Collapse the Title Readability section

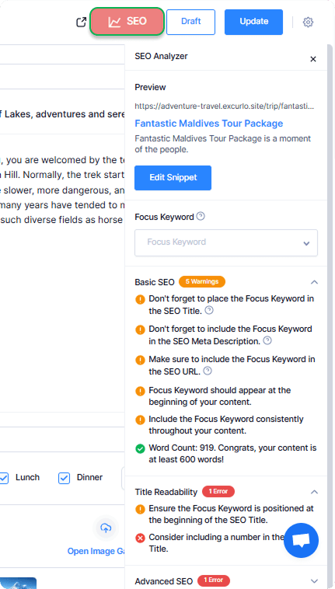tap(315, 492)
